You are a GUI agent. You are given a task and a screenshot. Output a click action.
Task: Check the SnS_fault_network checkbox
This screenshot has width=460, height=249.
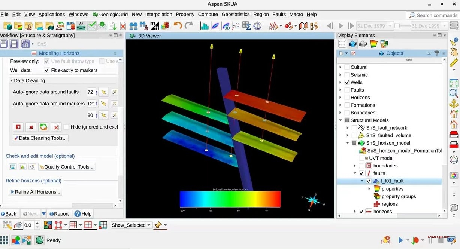[354, 128]
